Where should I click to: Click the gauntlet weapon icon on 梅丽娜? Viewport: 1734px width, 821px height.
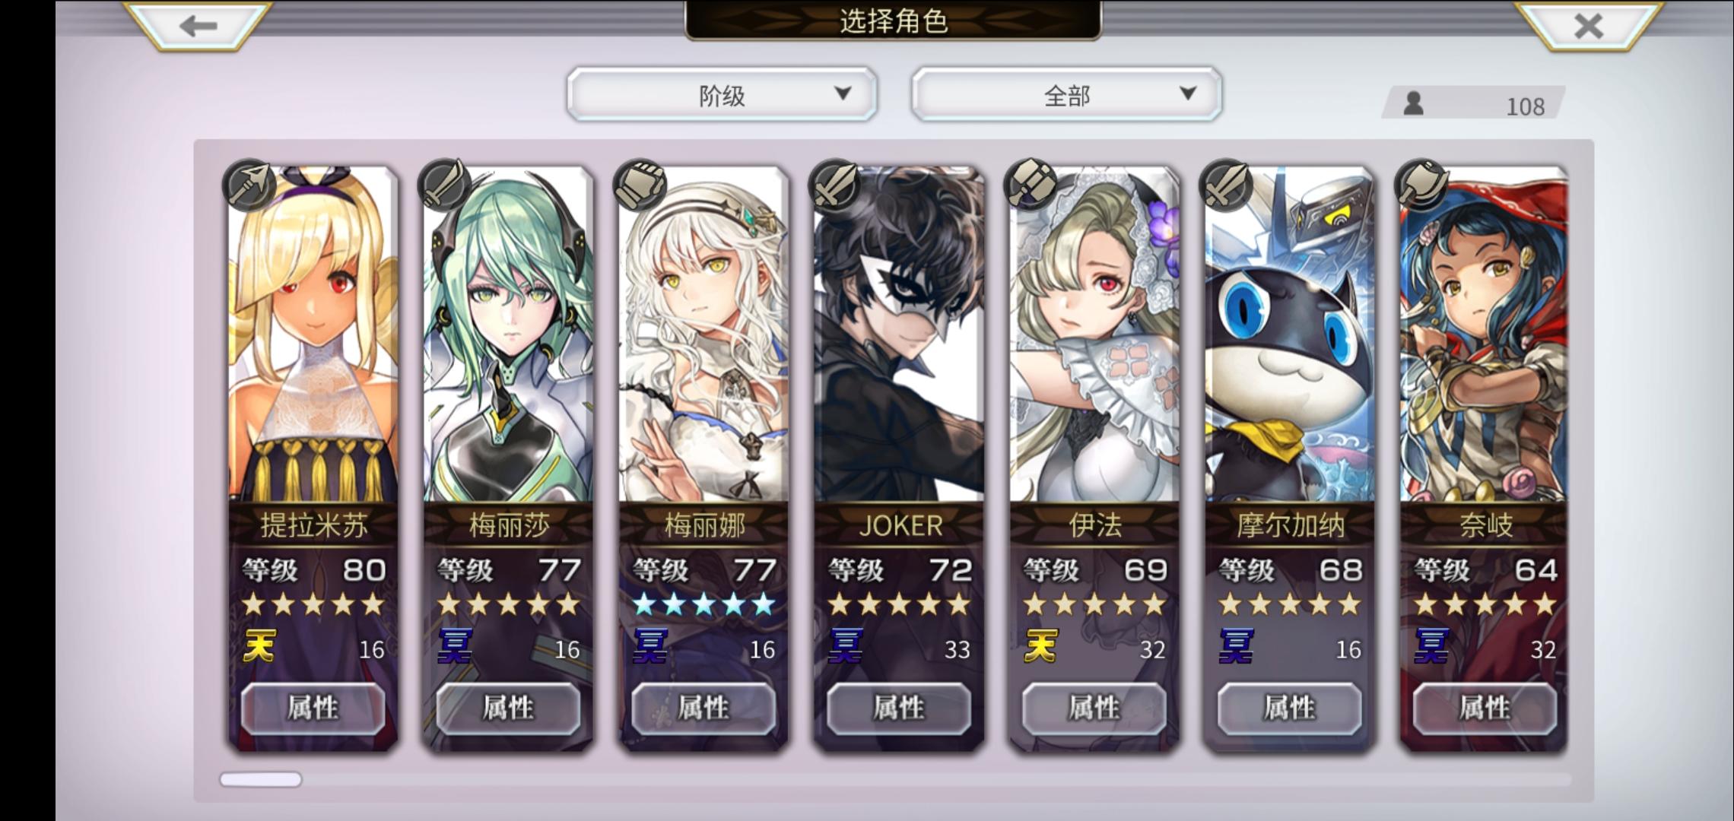point(640,185)
